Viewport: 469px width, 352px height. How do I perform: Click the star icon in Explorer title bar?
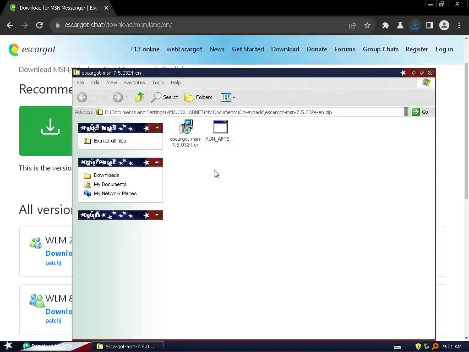tap(403, 73)
